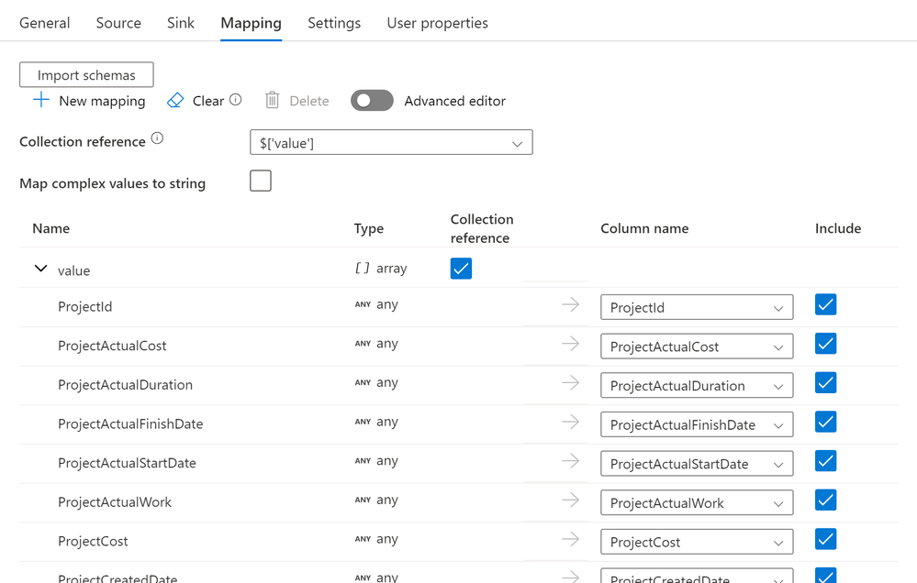Click the Name column header
The image size is (917, 583).
[50, 228]
